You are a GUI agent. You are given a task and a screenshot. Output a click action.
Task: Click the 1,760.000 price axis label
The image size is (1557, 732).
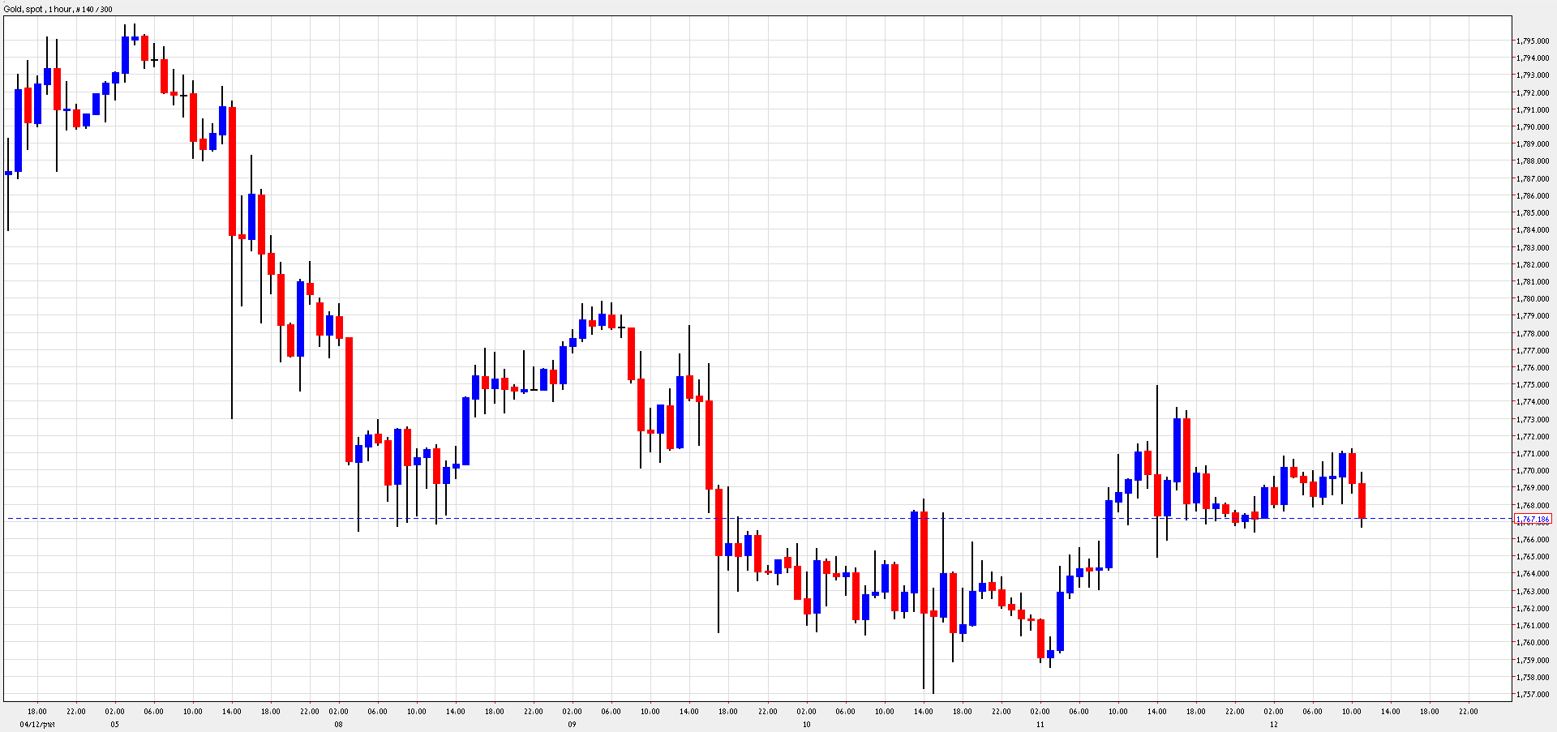(1533, 643)
